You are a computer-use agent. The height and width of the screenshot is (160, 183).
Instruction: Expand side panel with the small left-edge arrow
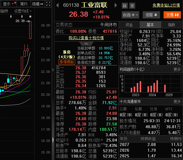(53, 140)
